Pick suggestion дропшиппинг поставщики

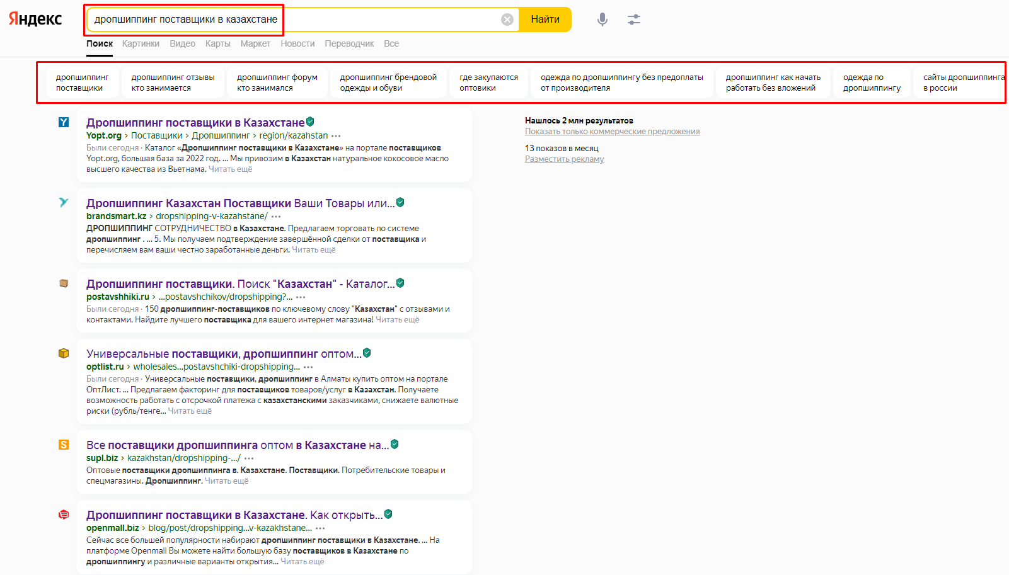point(83,83)
